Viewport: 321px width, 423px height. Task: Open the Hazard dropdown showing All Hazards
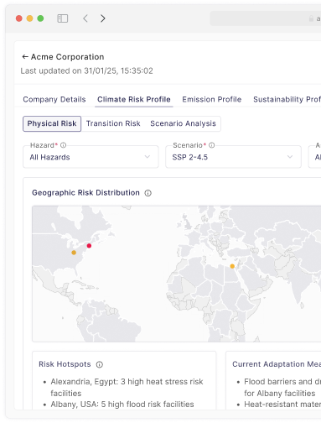pos(91,157)
